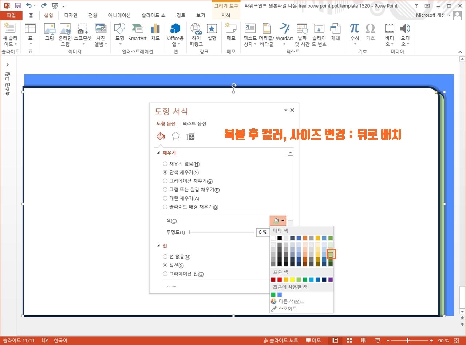
Task: Open 다른 색 more colors dialog
Action: click(288, 301)
